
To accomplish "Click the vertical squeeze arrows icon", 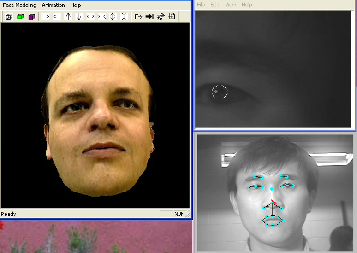I will [x=124, y=16].
